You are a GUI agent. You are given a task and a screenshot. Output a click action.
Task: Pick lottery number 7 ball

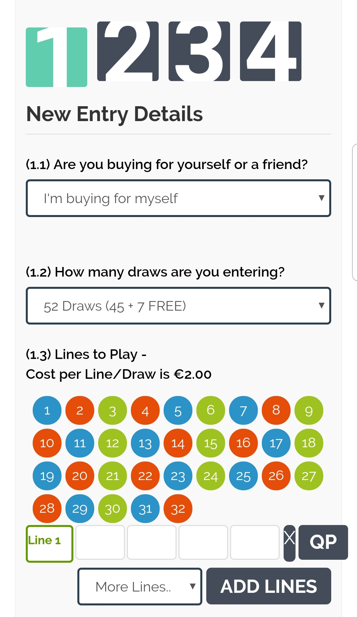243,410
